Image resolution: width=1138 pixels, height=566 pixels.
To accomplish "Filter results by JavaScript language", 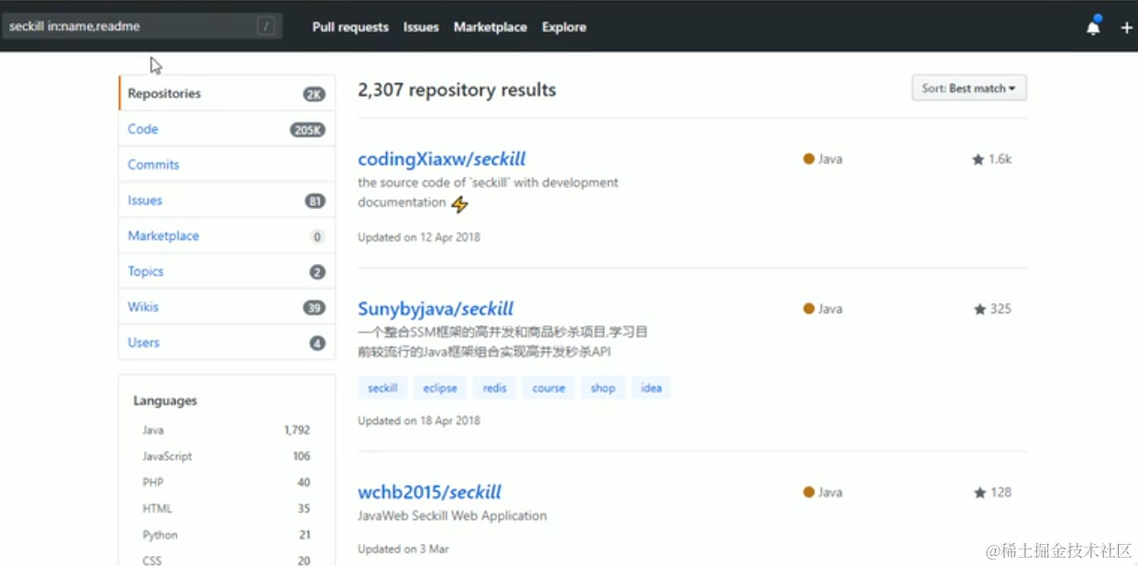I will 226,456.
